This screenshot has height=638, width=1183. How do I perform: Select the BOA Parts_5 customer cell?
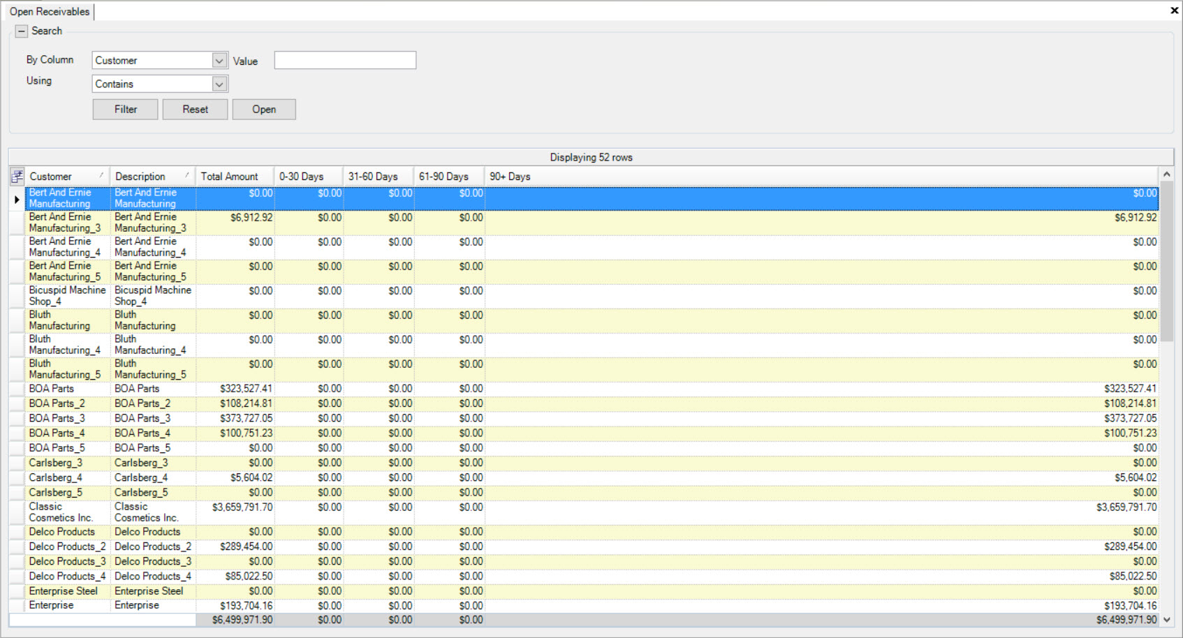point(68,449)
